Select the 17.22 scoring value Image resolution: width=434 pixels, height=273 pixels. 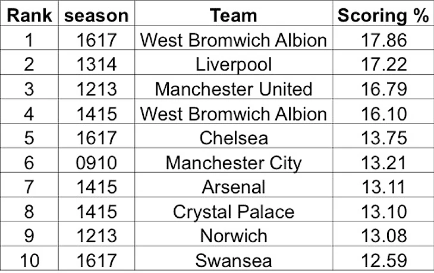383,65
